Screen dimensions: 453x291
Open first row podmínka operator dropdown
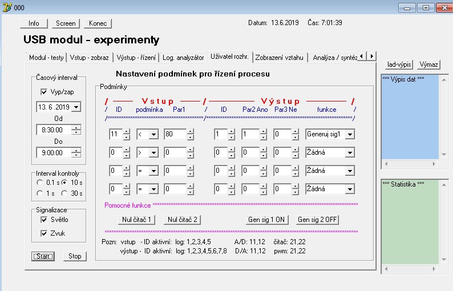(x=153, y=135)
